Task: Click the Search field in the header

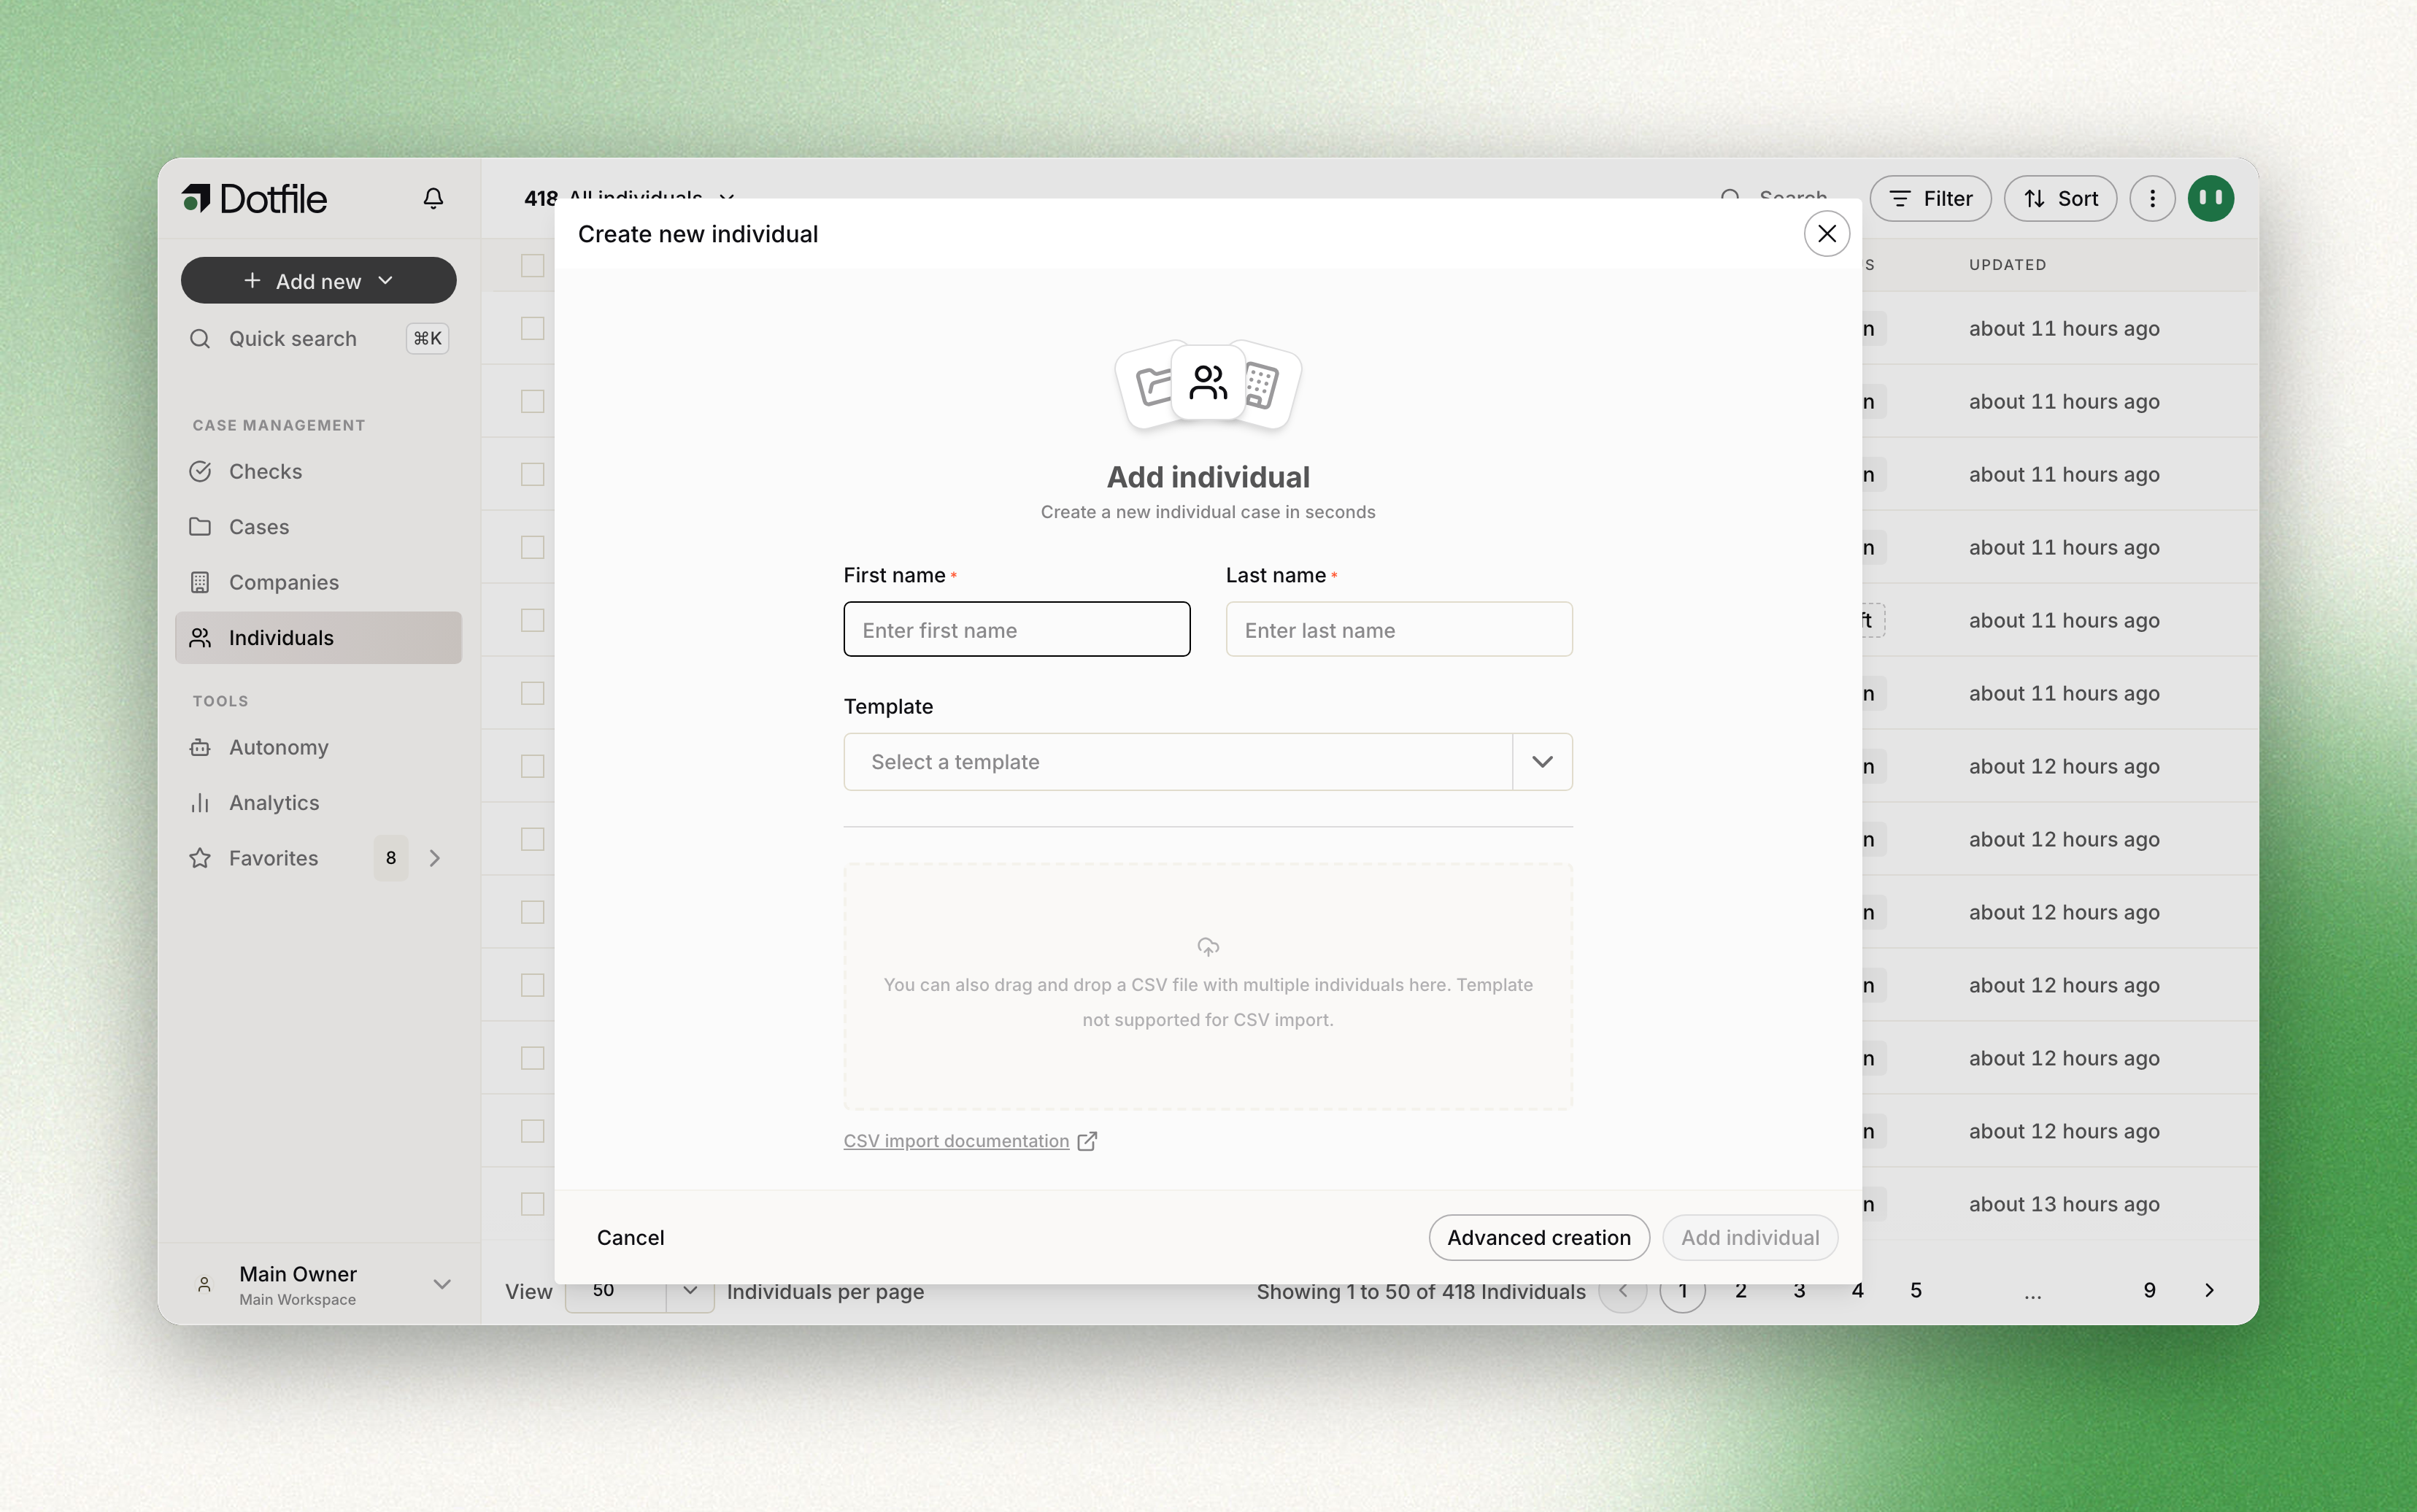Action: click(1774, 197)
